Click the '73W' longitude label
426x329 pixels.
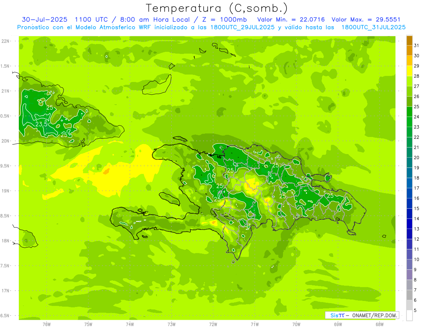171,324
